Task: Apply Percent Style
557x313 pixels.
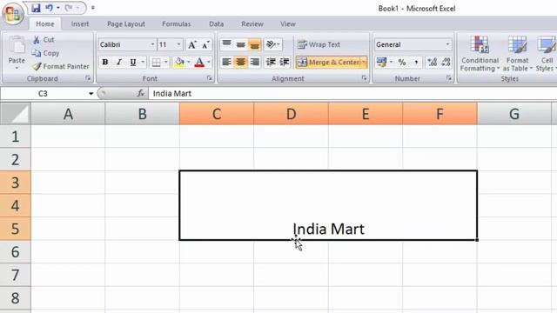Action: [402, 62]
